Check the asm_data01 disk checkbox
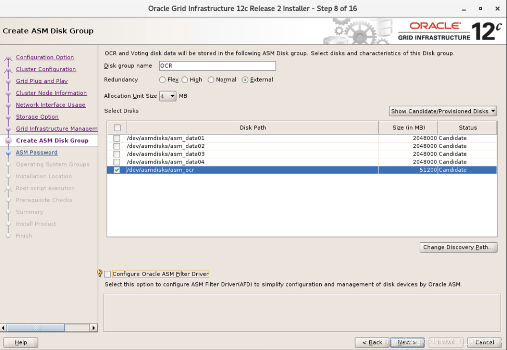 (x=117, y=138)
